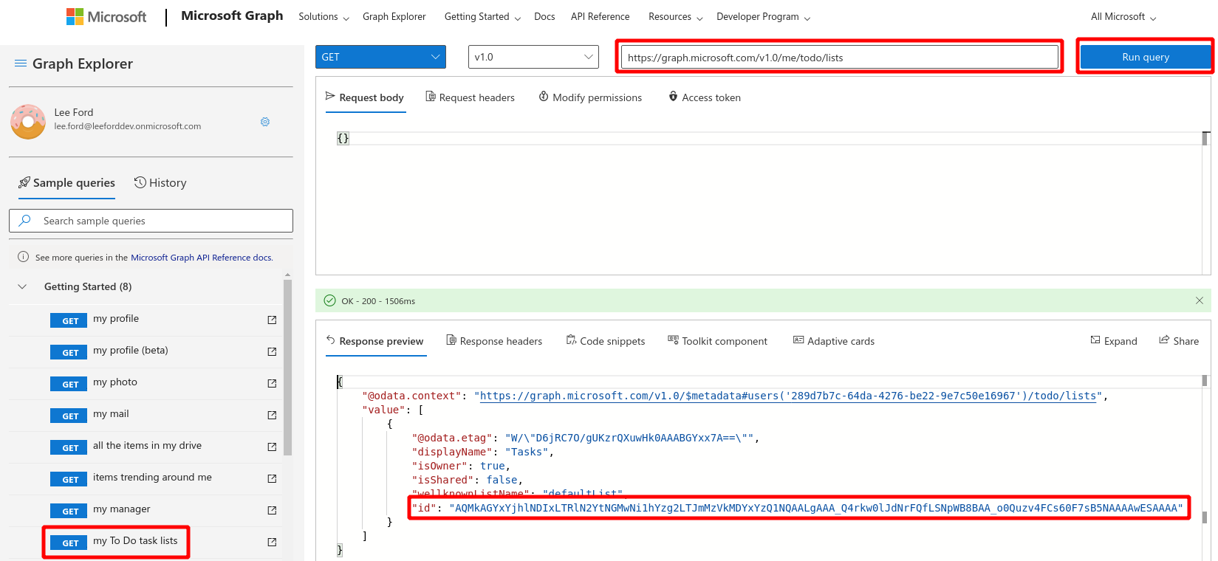Click the "displayName": "Tasks" response line

(483, 452)
